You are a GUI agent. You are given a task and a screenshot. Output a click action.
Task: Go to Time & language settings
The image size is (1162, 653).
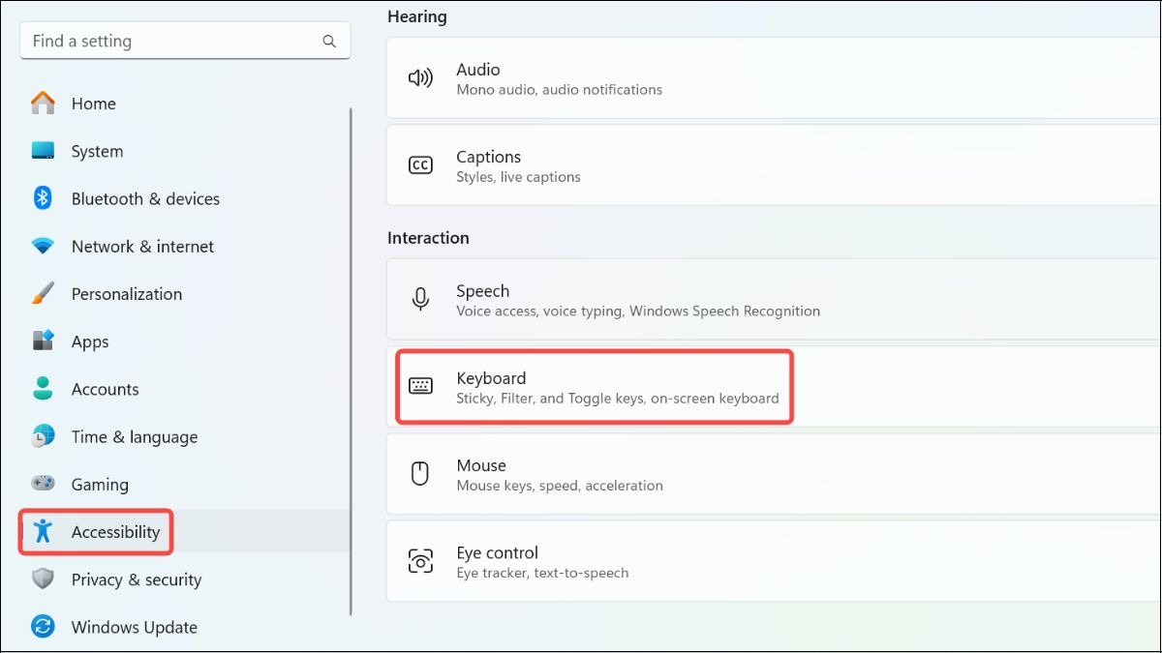coord(185,436)
